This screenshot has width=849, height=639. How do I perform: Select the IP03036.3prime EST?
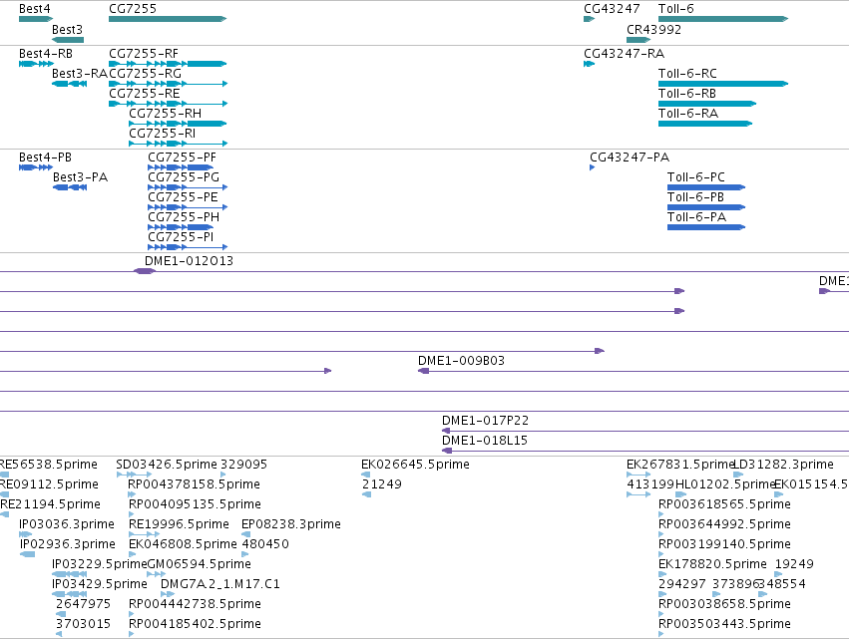point(26,535)
